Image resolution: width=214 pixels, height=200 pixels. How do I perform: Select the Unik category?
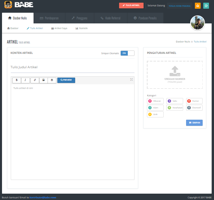tap(155, 114)
